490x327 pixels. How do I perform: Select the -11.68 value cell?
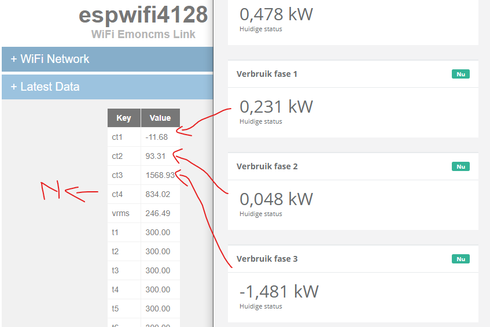(x=160, y=137)
